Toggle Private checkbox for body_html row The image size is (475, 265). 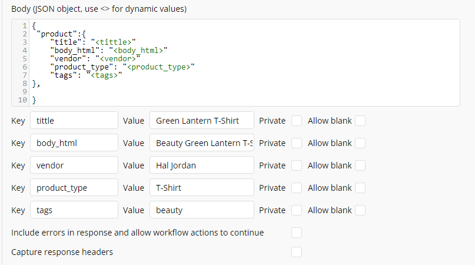pos(297,143)
